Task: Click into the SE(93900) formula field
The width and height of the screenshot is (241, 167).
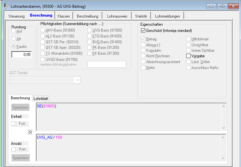Action: click(x=131, y=117)
